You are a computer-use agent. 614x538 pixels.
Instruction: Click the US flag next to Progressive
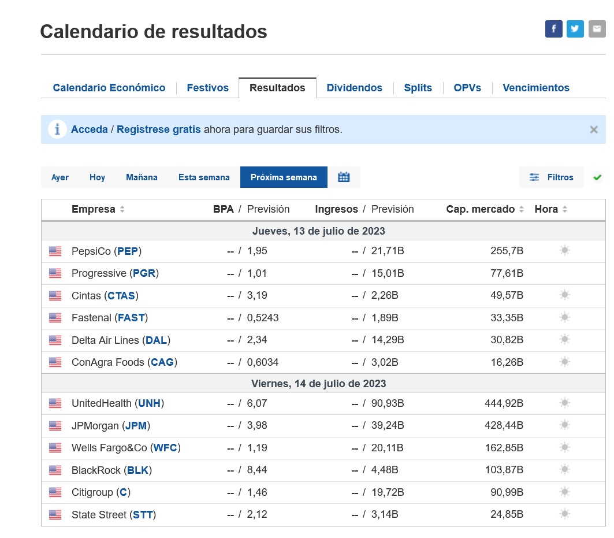[55, 273]
